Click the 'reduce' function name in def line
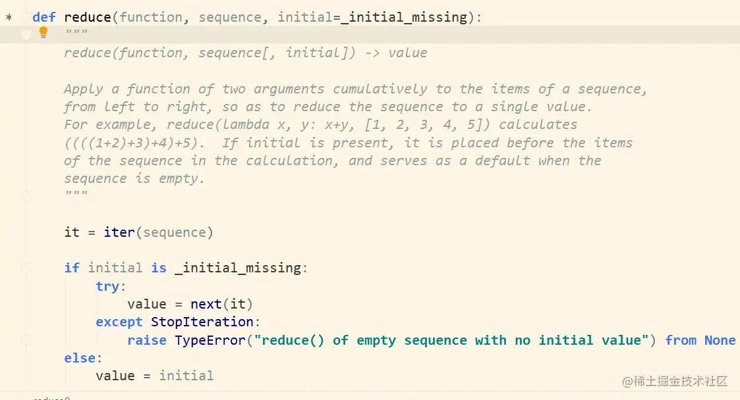The height and width of the screenshot is (400, 740). point(87,17)
